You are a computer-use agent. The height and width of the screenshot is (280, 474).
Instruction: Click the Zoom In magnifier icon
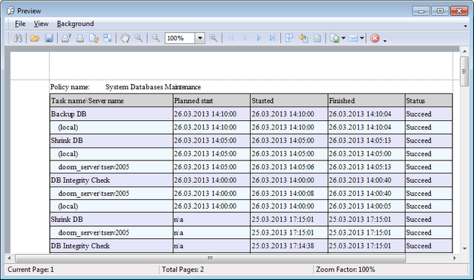[x=213, y=38]
